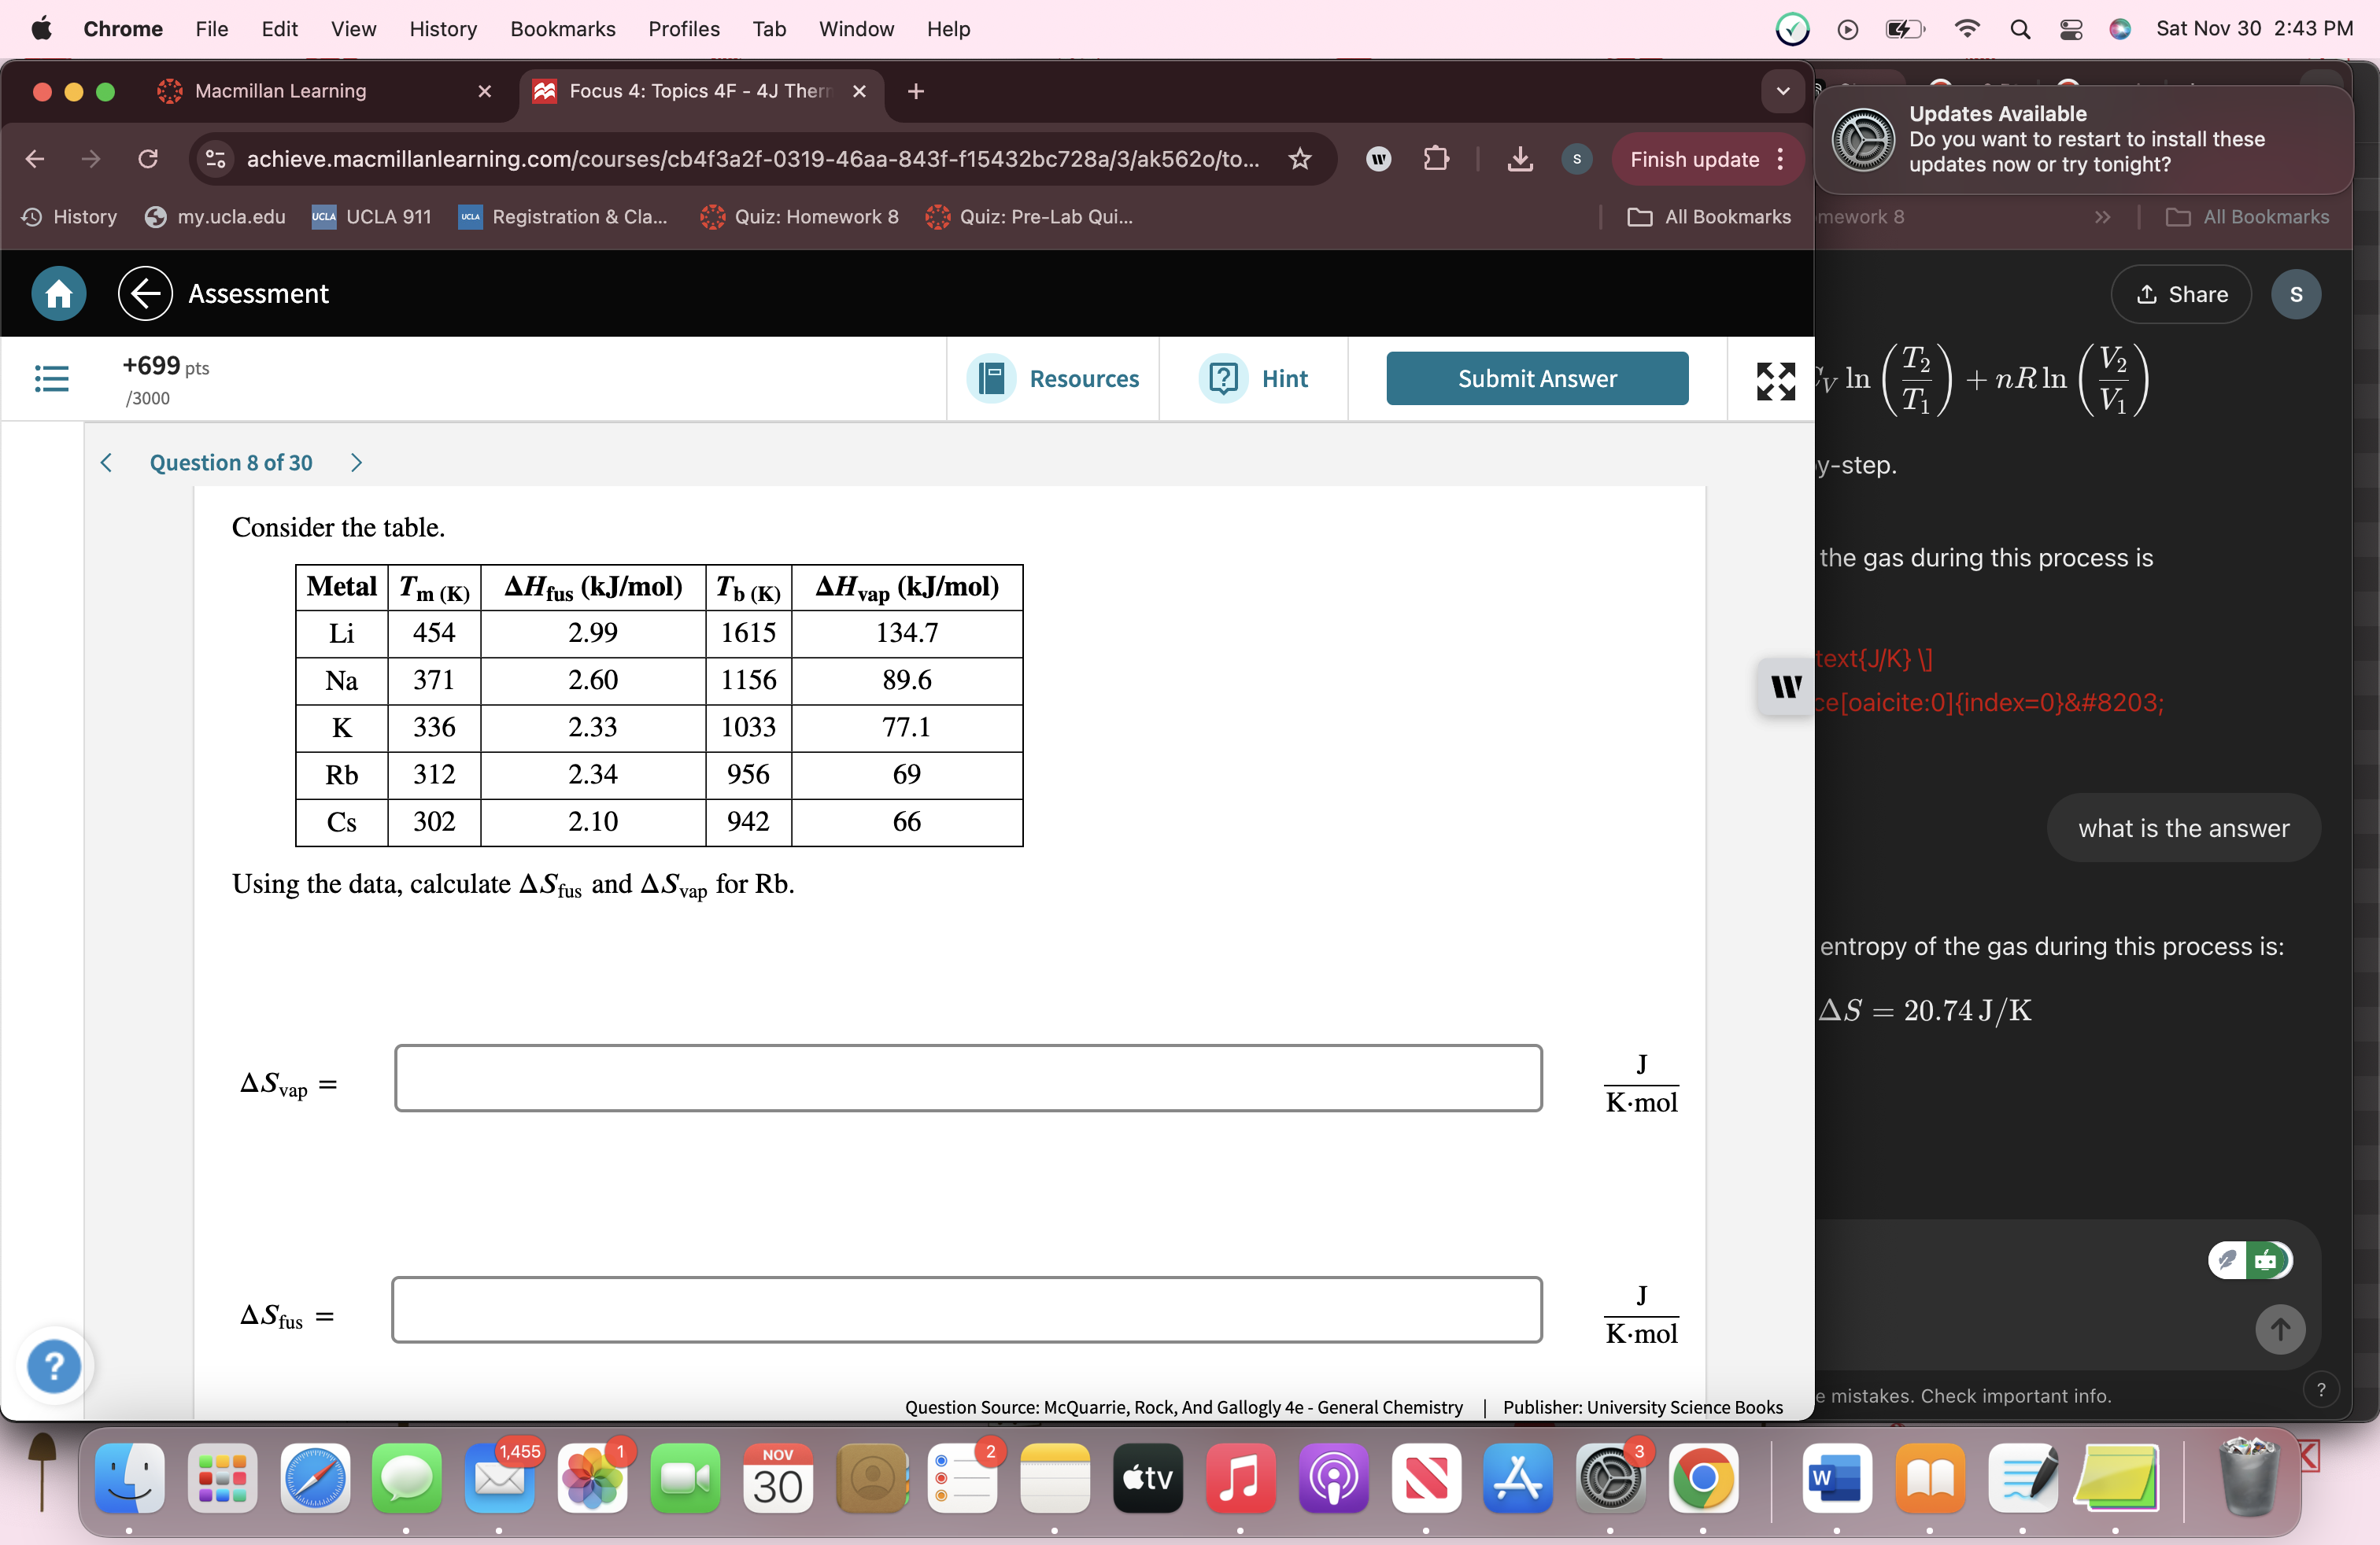Open the question list panel toggle

pos(52,378)
